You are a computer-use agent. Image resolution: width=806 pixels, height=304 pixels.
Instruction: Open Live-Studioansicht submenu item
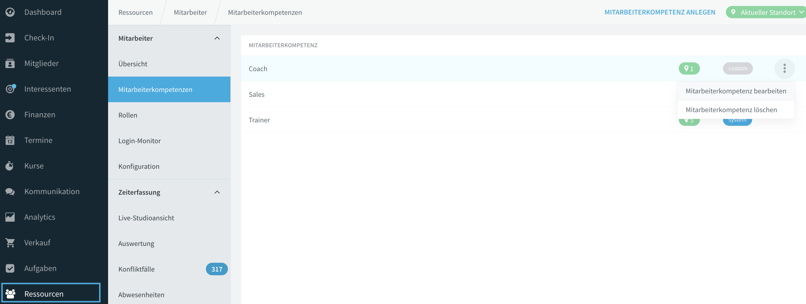click(x=169, y=217)
